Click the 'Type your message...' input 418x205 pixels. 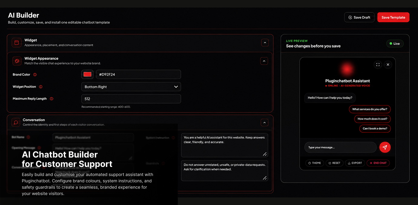[x=340, y=147]
